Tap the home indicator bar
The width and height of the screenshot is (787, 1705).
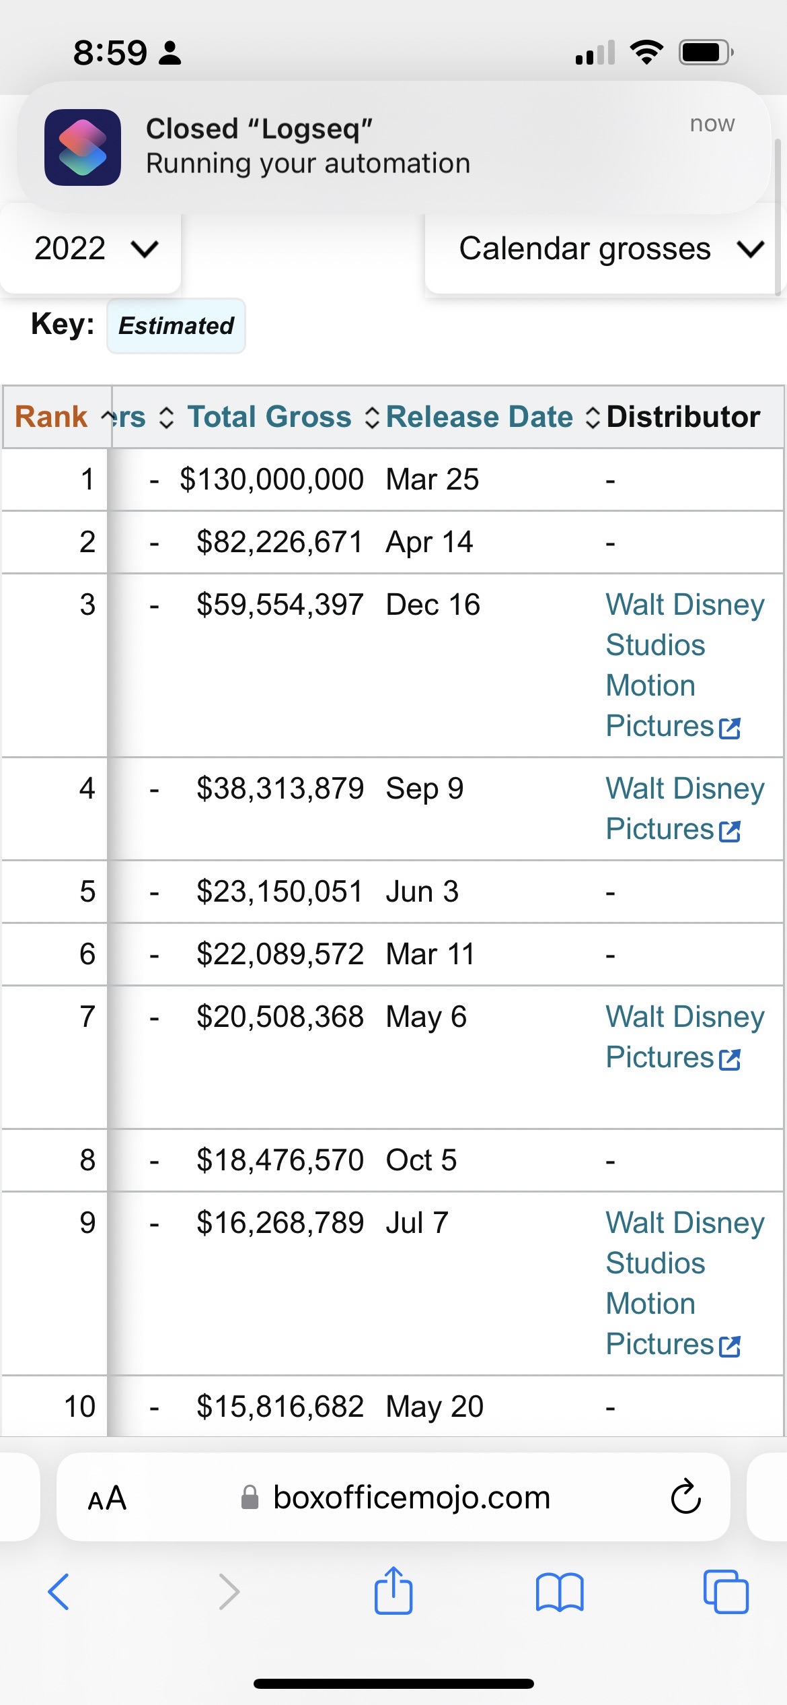pyautogui.click(x=394, y=1683)
